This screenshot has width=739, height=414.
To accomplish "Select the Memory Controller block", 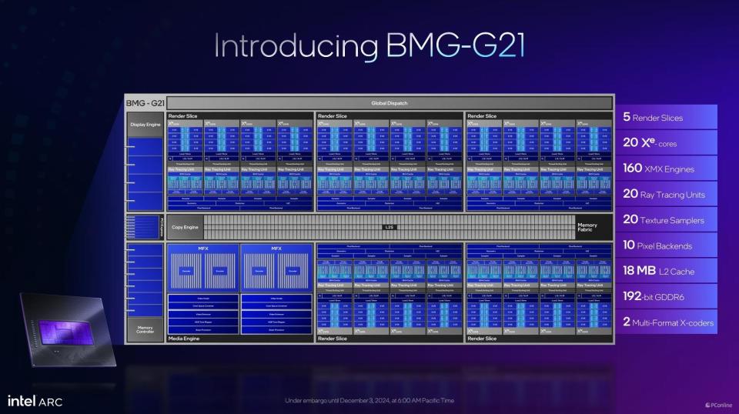I will (x=145, y=330).
